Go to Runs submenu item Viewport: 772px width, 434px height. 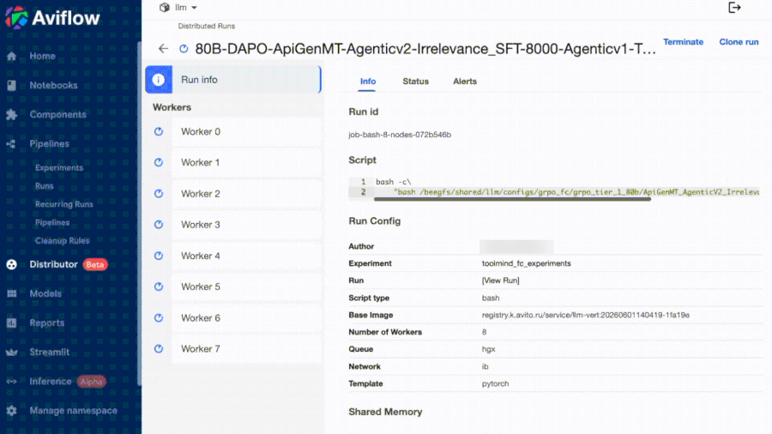click(45, 186)
